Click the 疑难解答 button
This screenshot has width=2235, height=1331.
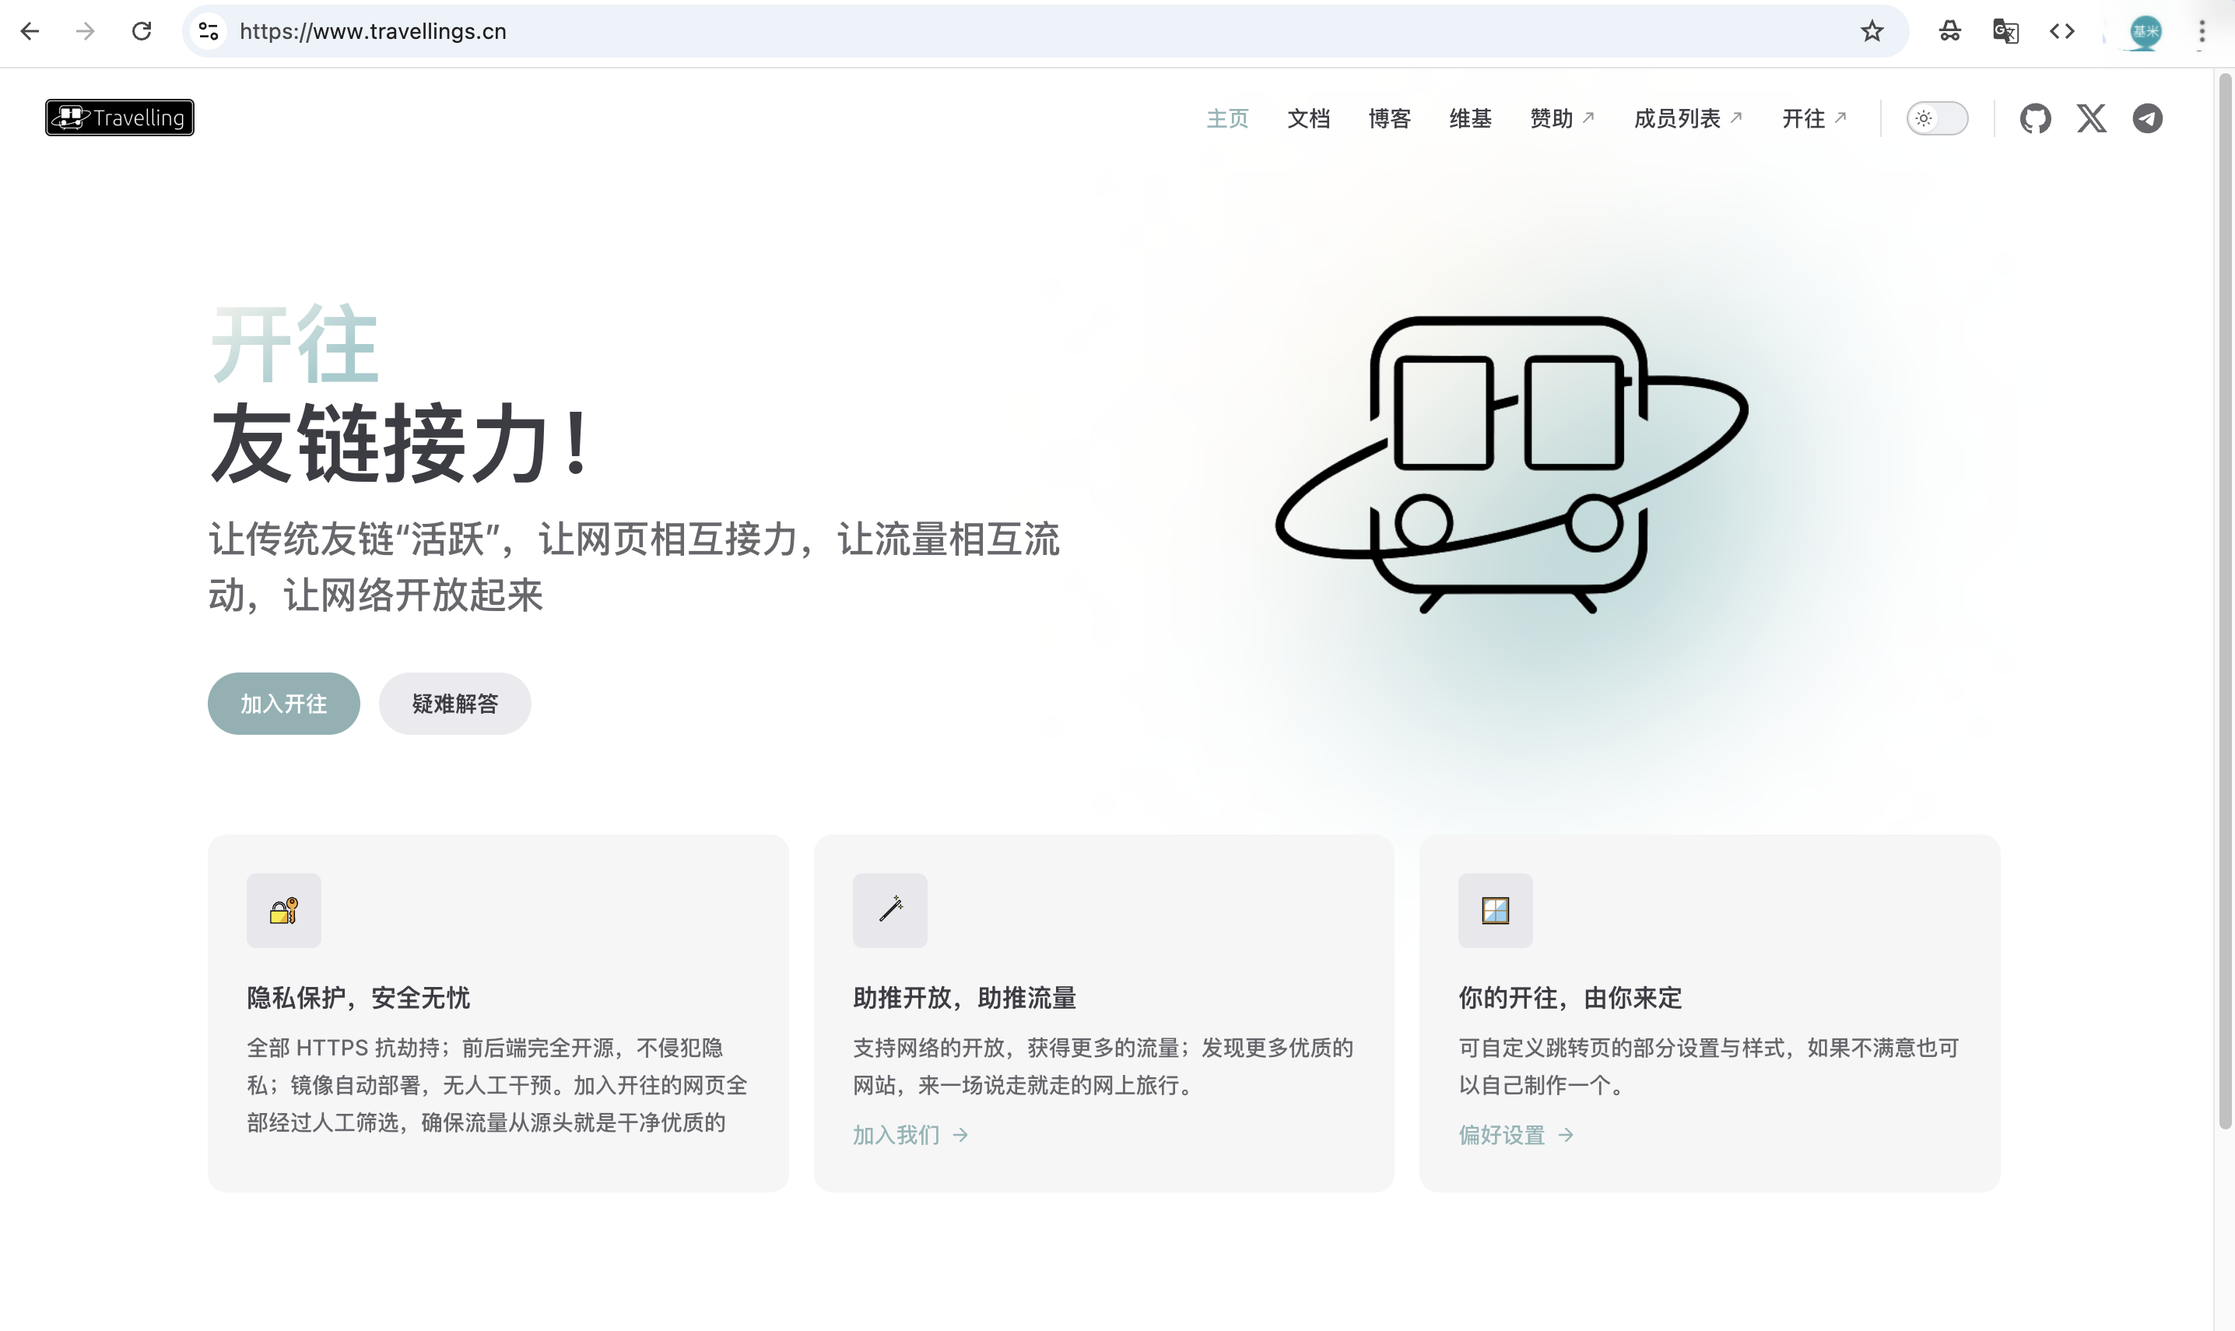point(454,704)
